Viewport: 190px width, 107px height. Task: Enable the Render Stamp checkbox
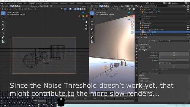pos(141,81)
